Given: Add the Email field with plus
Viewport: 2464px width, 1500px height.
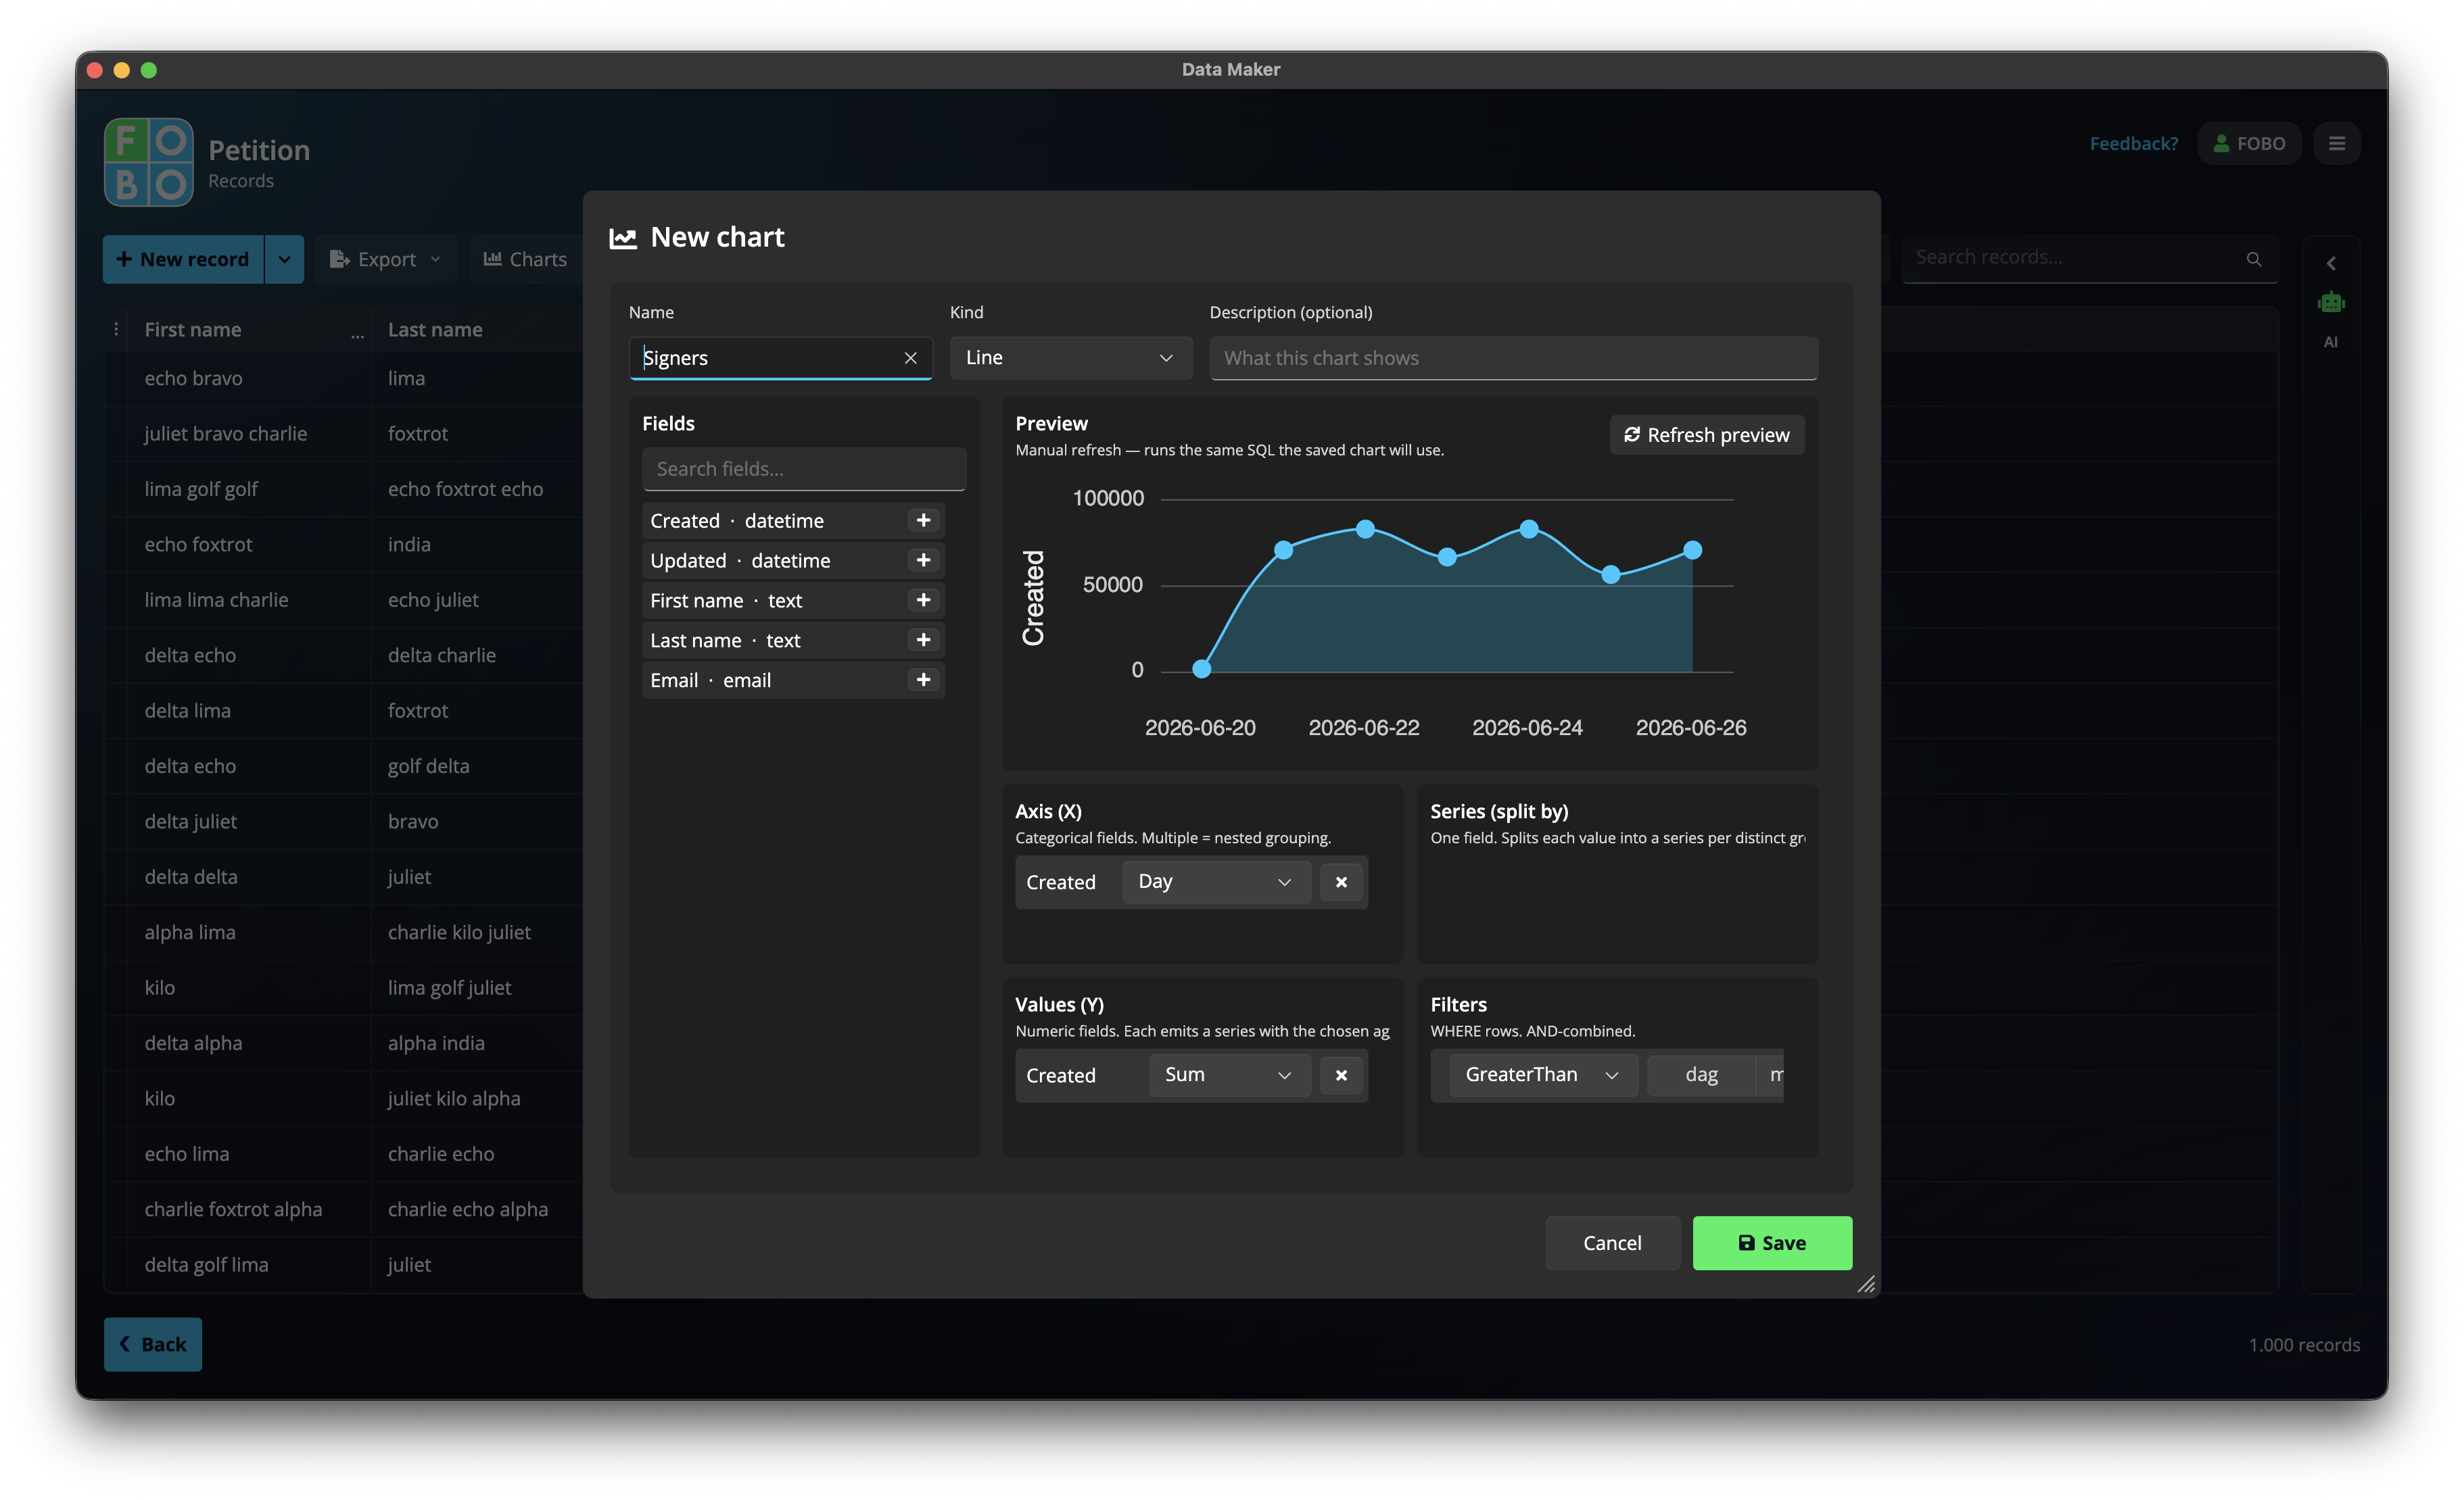Looking at the screenshot, I should (x=923, y=680).
